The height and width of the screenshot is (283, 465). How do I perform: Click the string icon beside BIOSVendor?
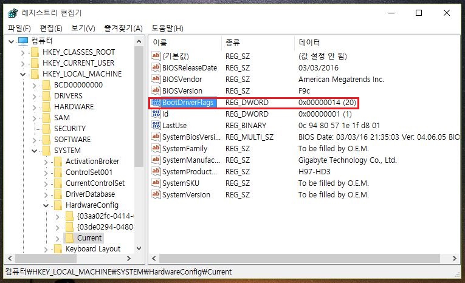click(x=156, y=79)
